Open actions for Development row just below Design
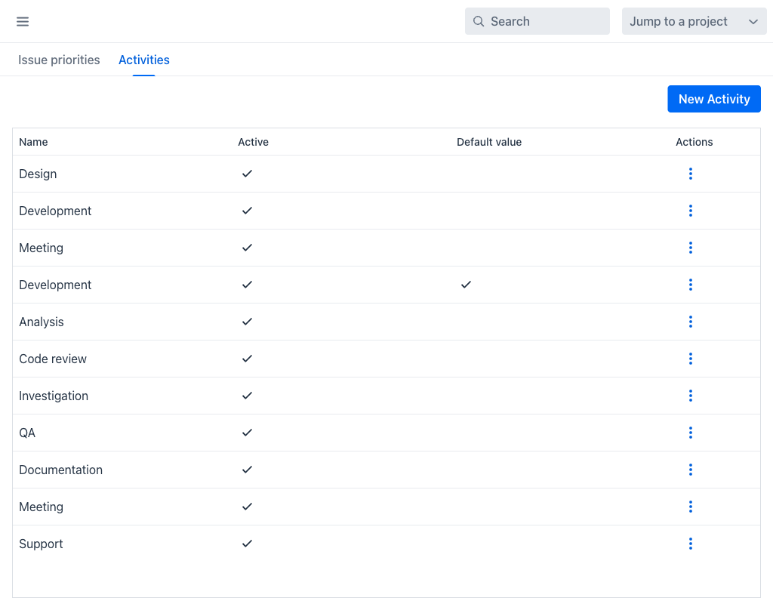The height and width of the screenshot is (604, 773). pyautogui.click(x=690, y=211)
